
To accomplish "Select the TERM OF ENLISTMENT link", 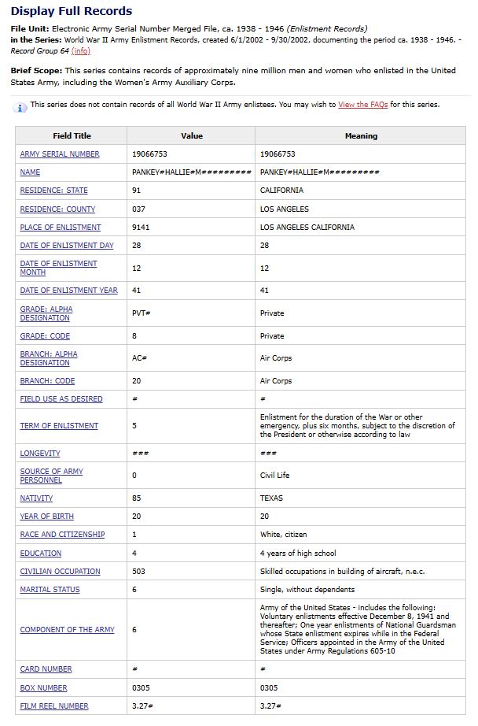I will (59, 426).
